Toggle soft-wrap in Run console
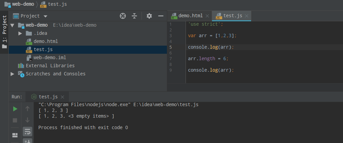The image size is (343, 143). [27, 132]
